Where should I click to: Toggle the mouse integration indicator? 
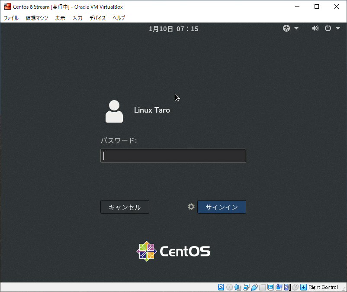pos(295,287)
